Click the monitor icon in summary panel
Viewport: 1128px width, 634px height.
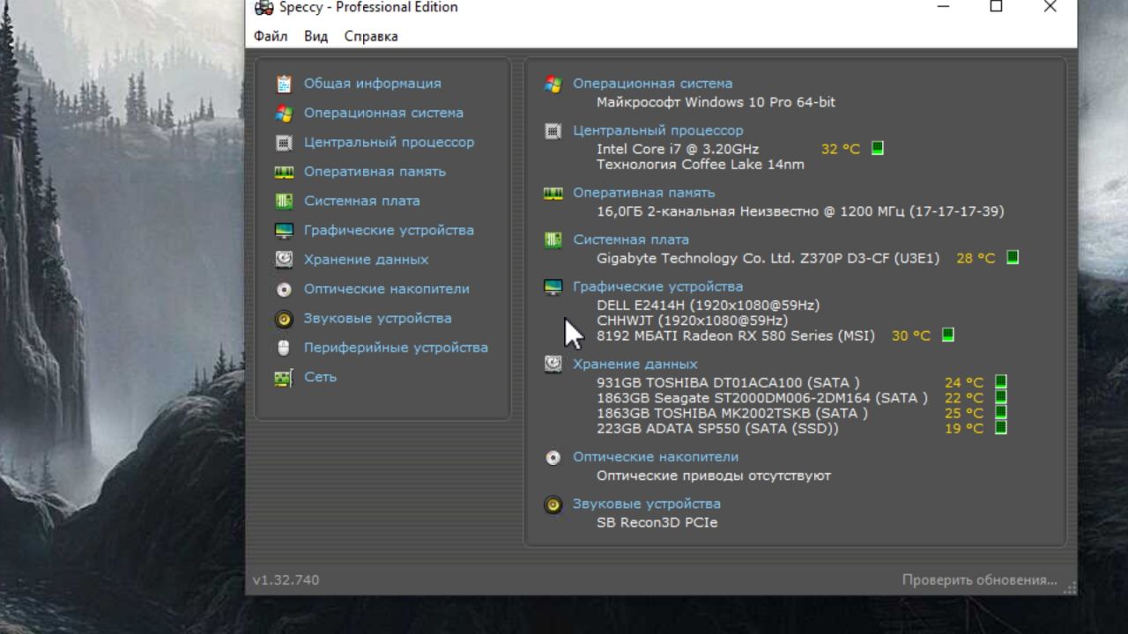coord(553,287)
